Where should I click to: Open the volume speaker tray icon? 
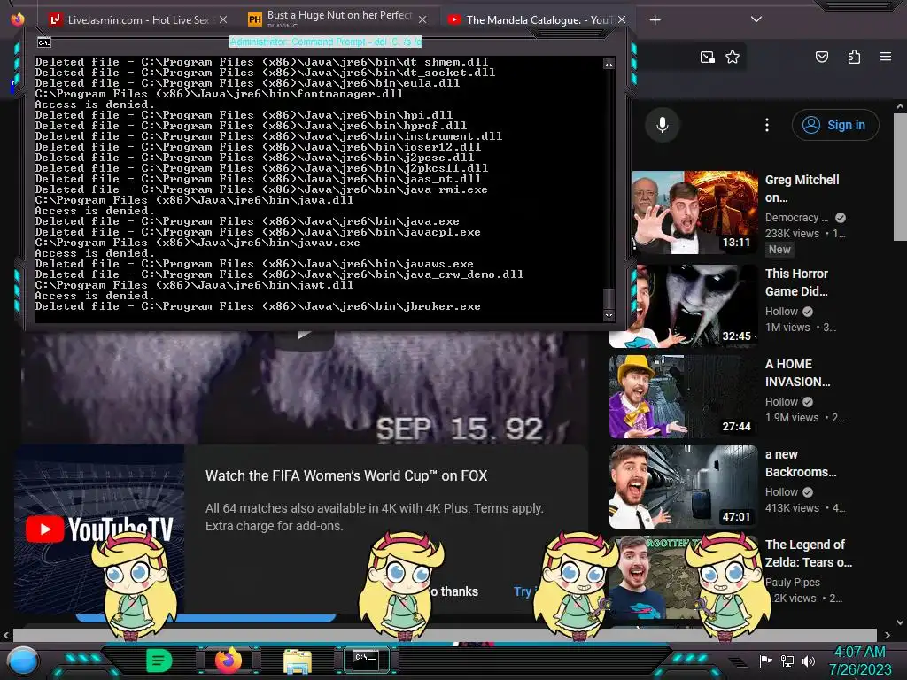tap(809, 661)
